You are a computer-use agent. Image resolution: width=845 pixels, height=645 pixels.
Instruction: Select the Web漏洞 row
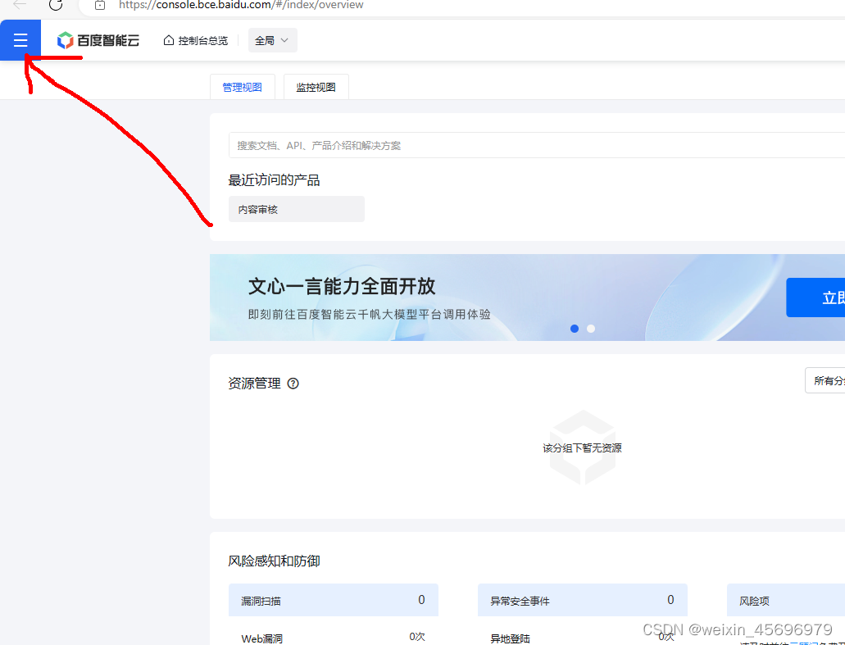(334, 637)
